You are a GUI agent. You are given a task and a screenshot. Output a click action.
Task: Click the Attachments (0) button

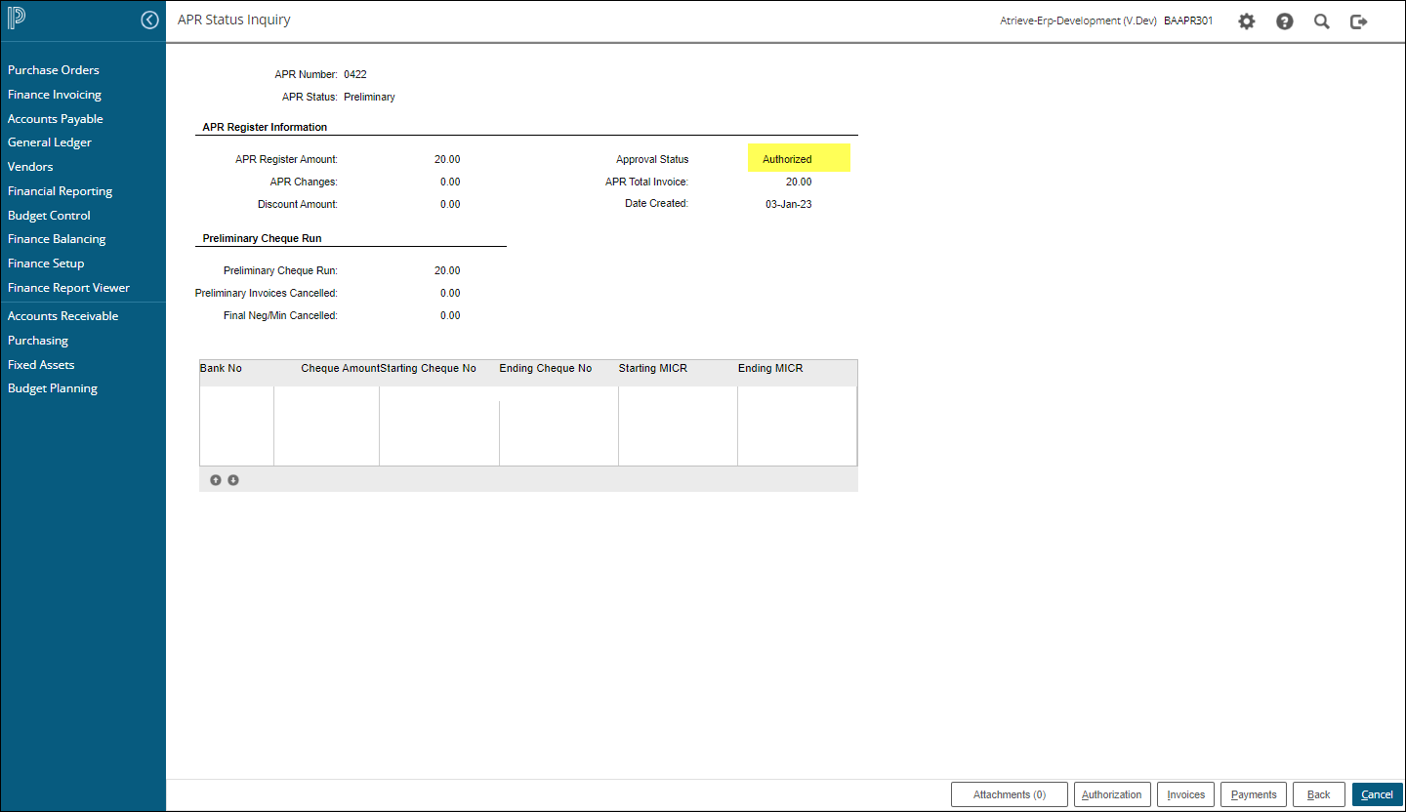(1009, 794)
